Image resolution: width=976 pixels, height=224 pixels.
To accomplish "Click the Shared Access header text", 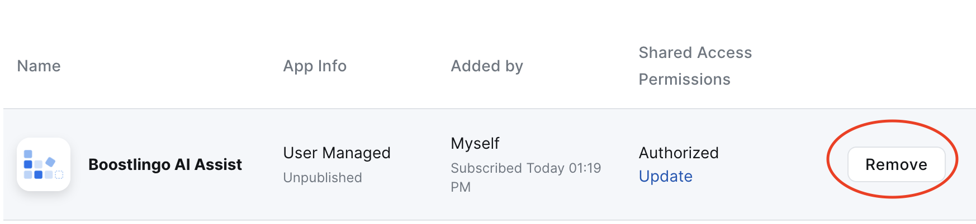I will click(x=695, y=52).
